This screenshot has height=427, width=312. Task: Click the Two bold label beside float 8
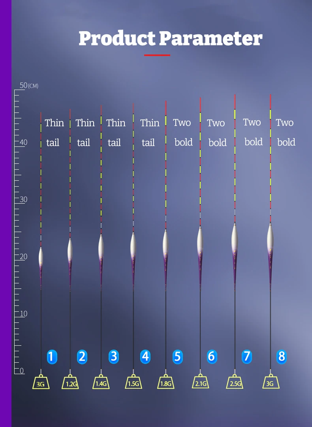point(285,132)
